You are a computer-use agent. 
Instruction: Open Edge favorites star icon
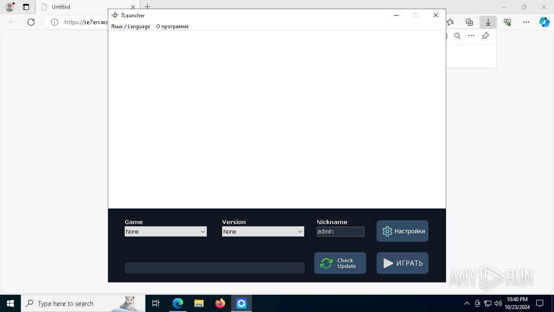click(x=451, y=22)
